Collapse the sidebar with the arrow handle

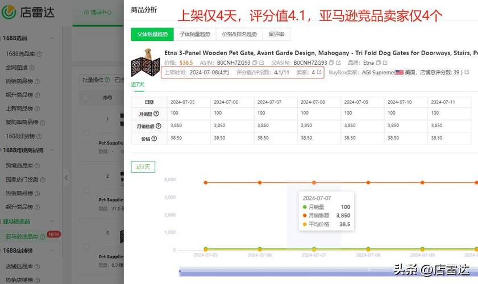(66, 178)
